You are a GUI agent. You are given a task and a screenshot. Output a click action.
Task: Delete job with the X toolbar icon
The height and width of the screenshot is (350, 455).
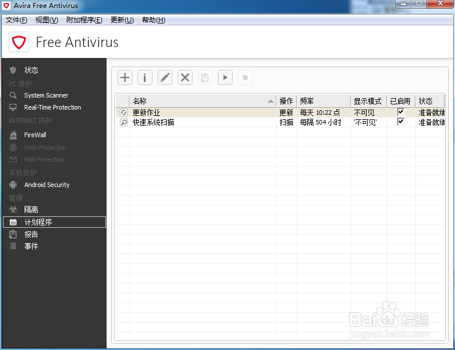tap(185, 77)
